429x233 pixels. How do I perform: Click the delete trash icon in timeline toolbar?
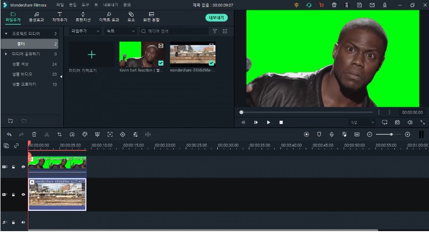(x=34, y=134)
